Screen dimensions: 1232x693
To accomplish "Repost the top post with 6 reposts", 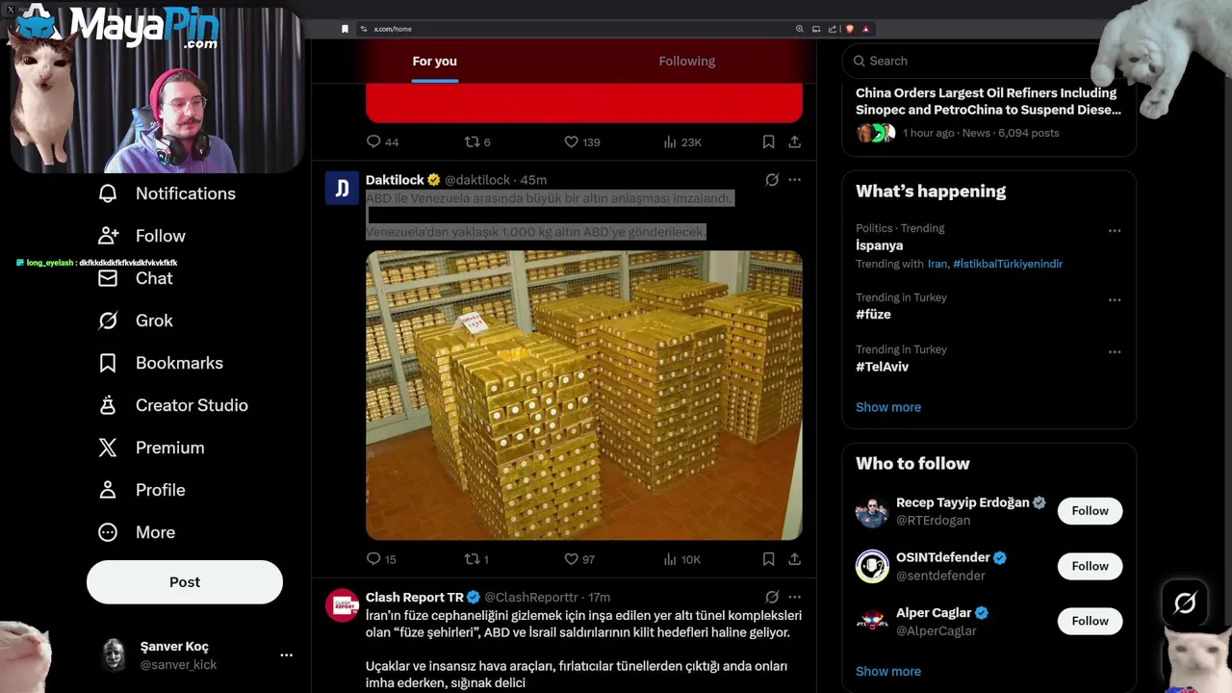I will [477, 141].
